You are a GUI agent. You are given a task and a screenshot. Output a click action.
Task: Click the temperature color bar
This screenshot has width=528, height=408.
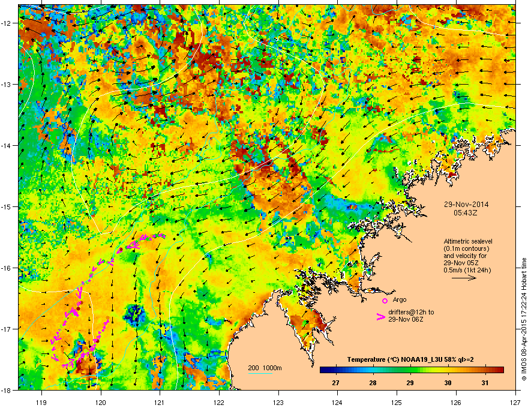pos(412,370)
